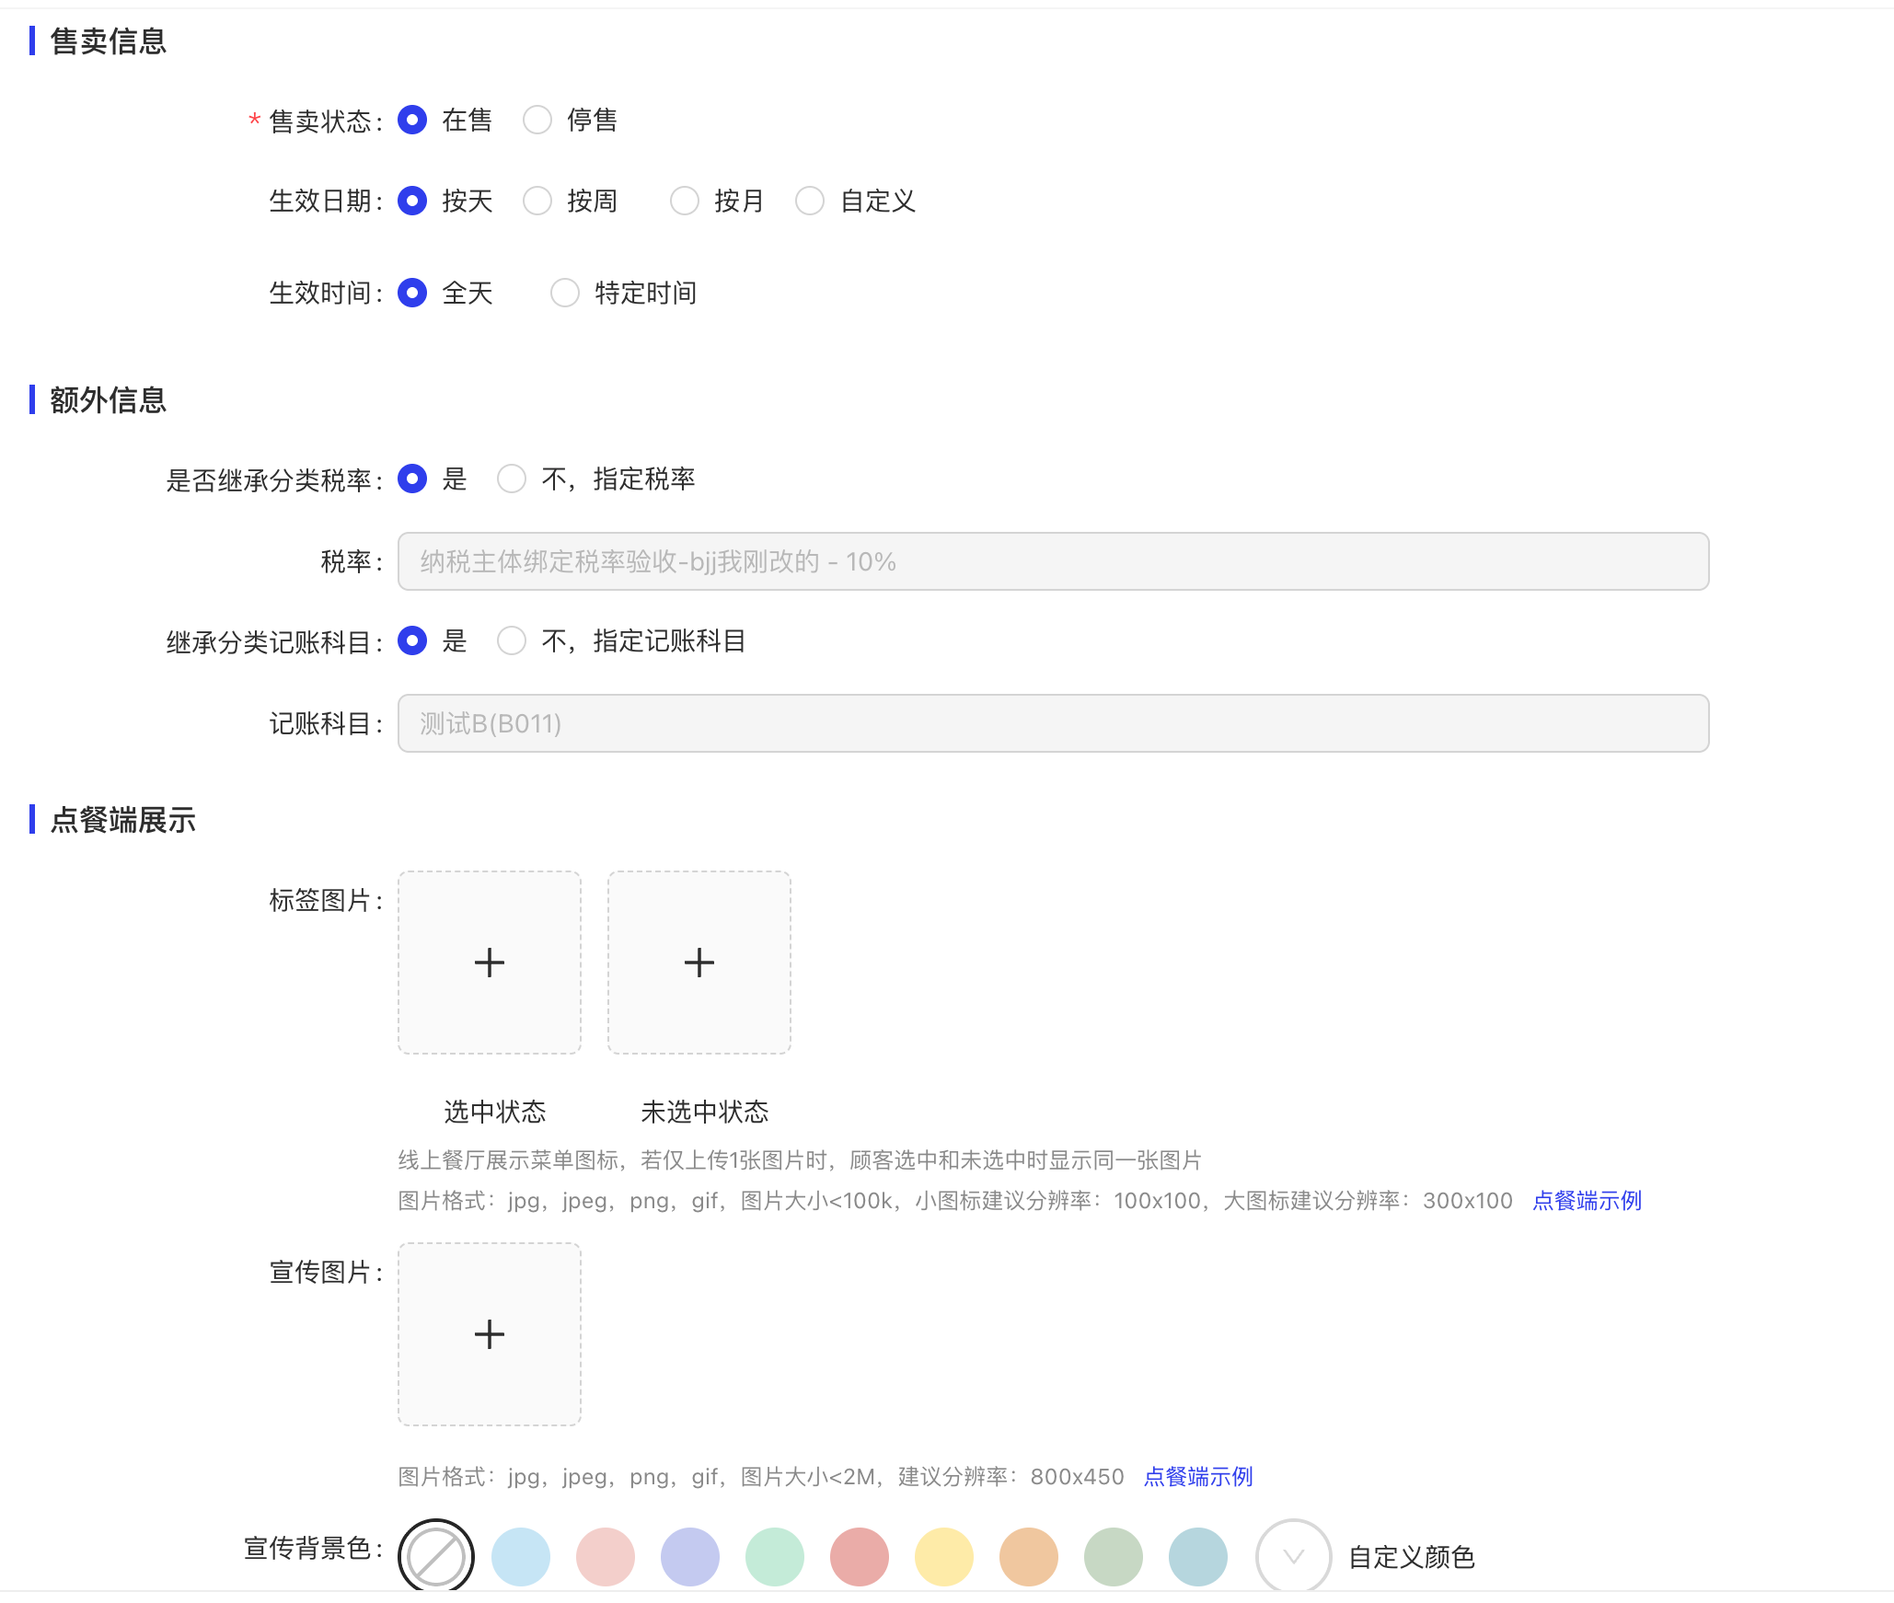Select 停售 sale status radio

pos(537,120)
